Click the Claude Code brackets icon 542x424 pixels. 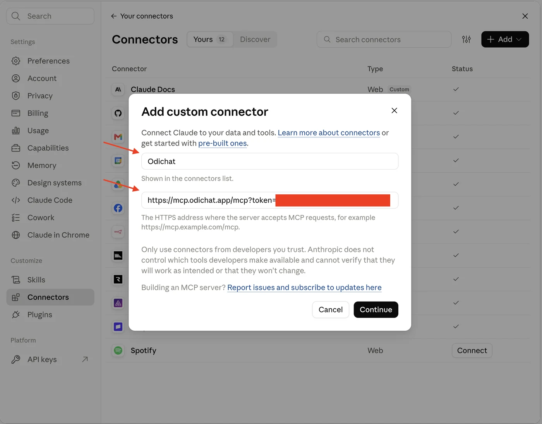(16, 200)
